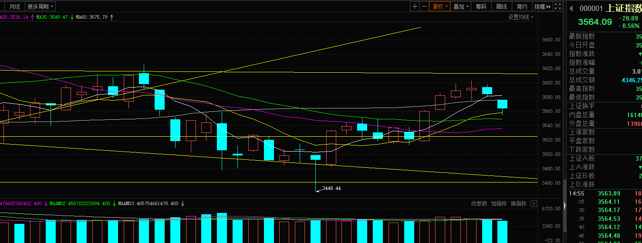The width and height of the screenshot is (642, 243).
Task: Click 隐藏 to hide the side panel
Action: click(542, 7)
